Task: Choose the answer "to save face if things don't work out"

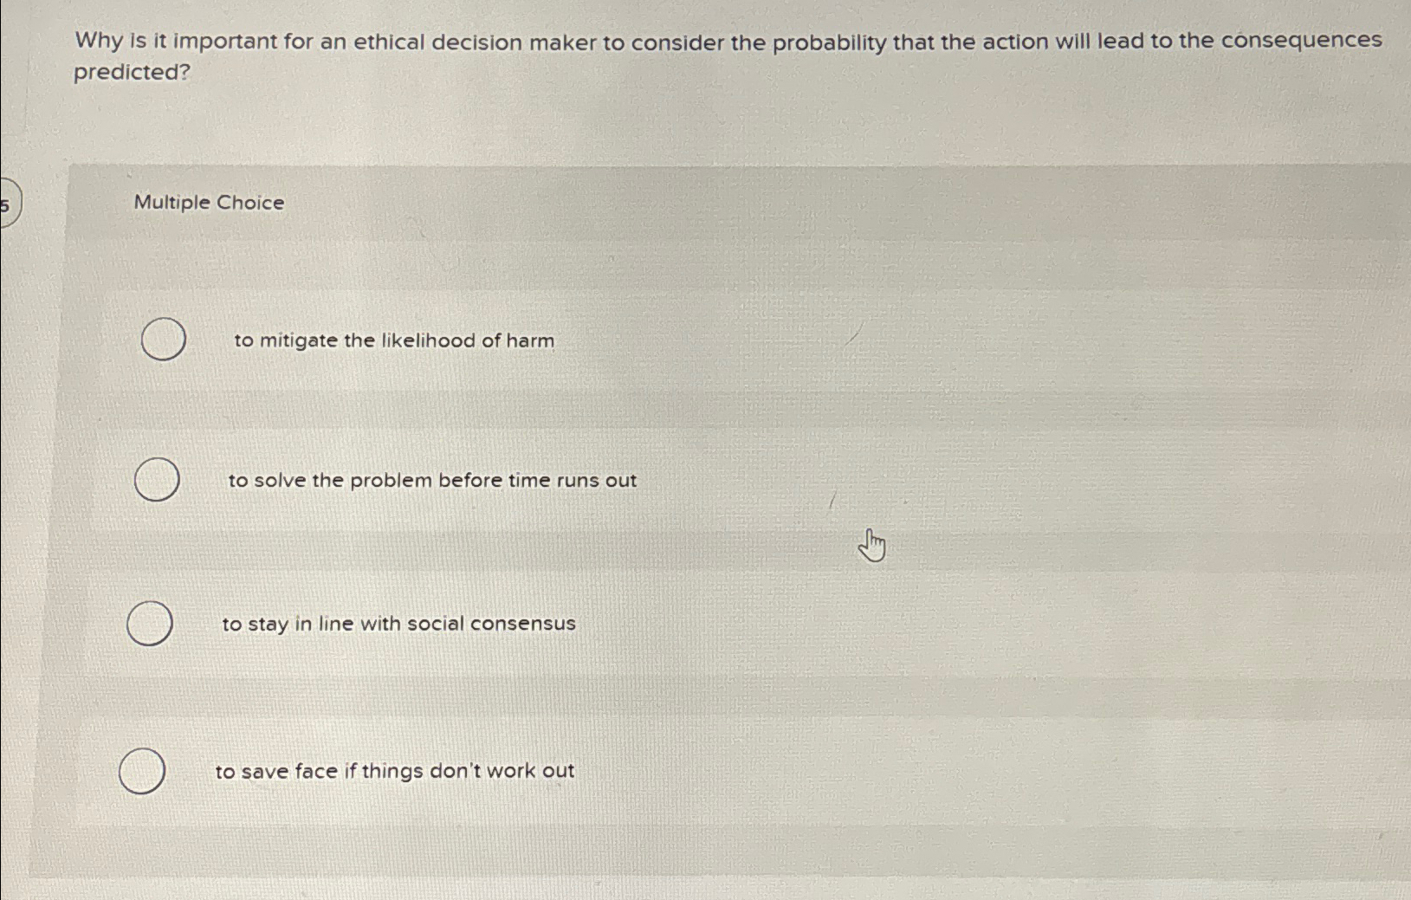Action: pyautogui.click(x=395, y=771)
